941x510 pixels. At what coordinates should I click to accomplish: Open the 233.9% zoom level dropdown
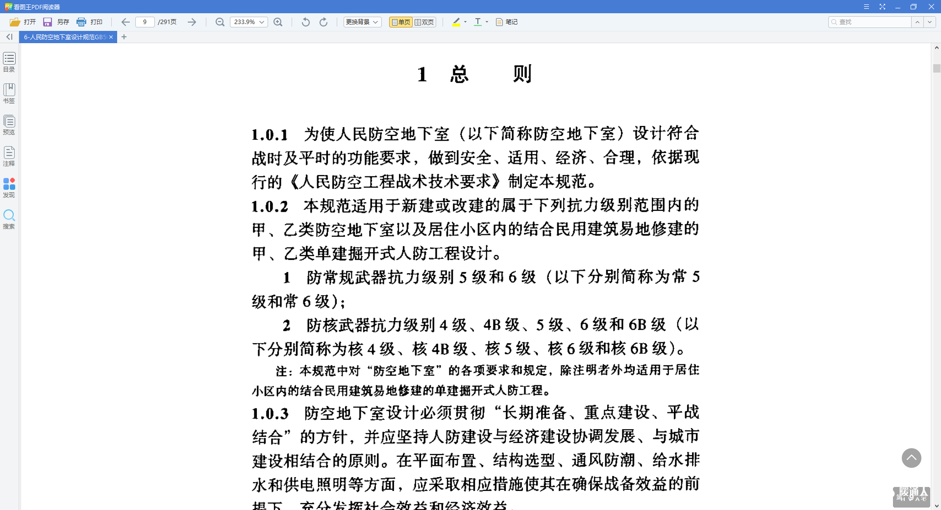[x=249, y=22]
